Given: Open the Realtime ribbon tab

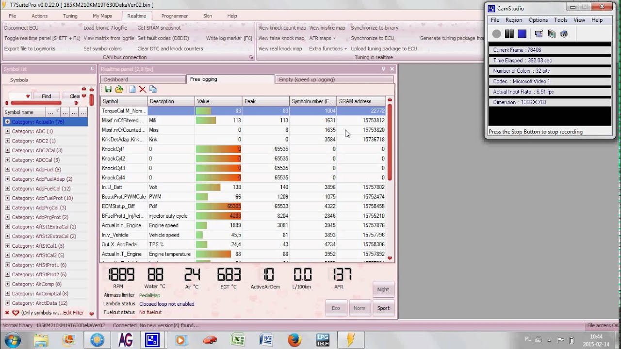Looking at the screenshot, I should [x=137, y=16].
